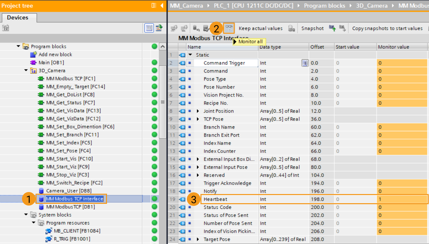429x244 pixels.
Task: Collapse the Project tree panel with arrow
Action: pos(162,5)
